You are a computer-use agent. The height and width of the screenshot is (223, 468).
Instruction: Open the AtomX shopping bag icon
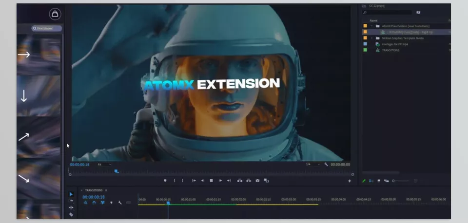pos(55,14)
